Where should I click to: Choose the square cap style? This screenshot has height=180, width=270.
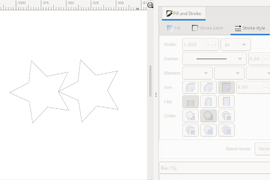(226, 102)
